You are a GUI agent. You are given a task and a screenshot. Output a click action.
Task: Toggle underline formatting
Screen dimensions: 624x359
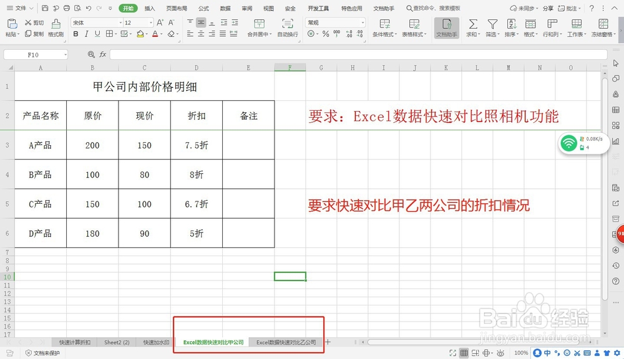click(x=97, y=33)
